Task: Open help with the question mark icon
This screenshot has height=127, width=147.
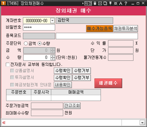Action: coord(126,3)
